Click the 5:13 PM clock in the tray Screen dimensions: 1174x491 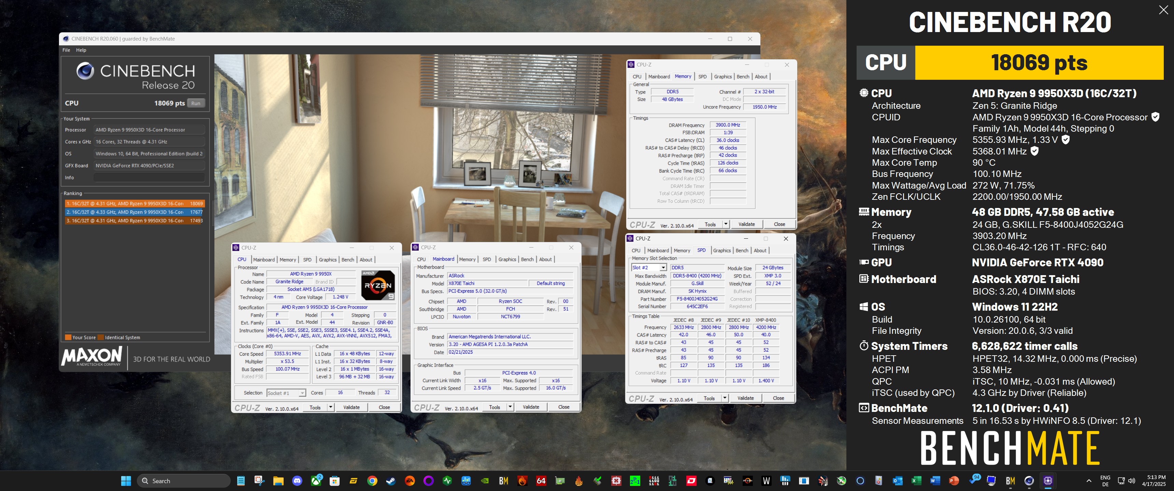(x=1154, y=480)
